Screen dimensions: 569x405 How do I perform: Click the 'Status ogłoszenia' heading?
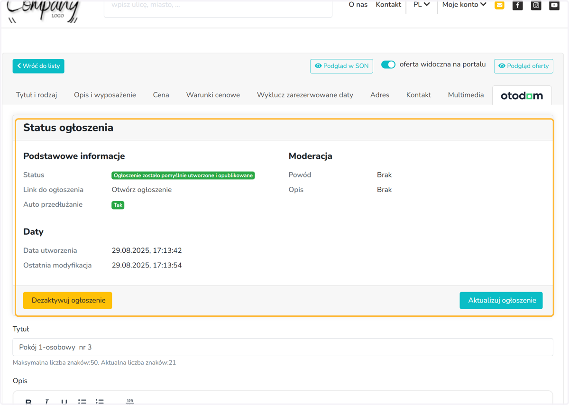pyautogui.click(x=68, y=128)
